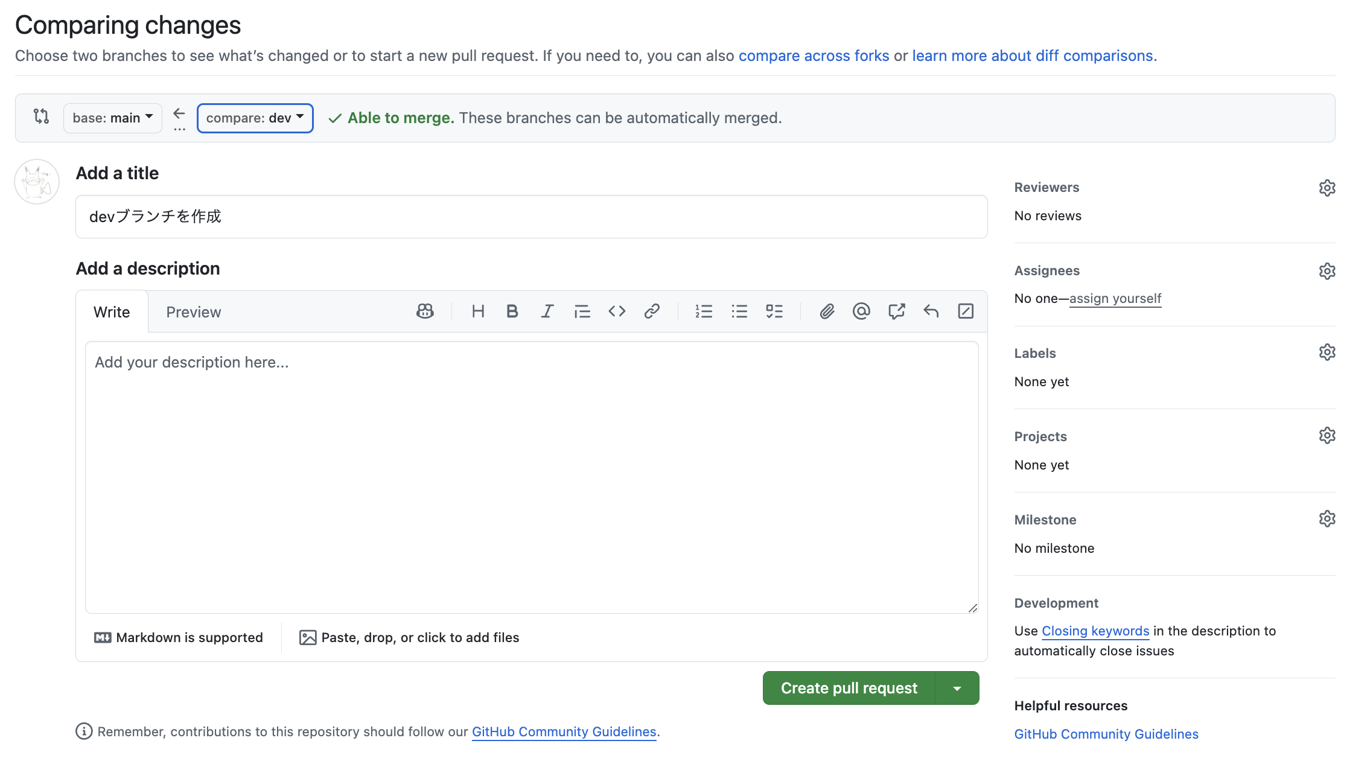The width and height of the screenshot is (1370, 764).
Task: Open the compare: dev branch dropdown
Action: tap(255, 118)
